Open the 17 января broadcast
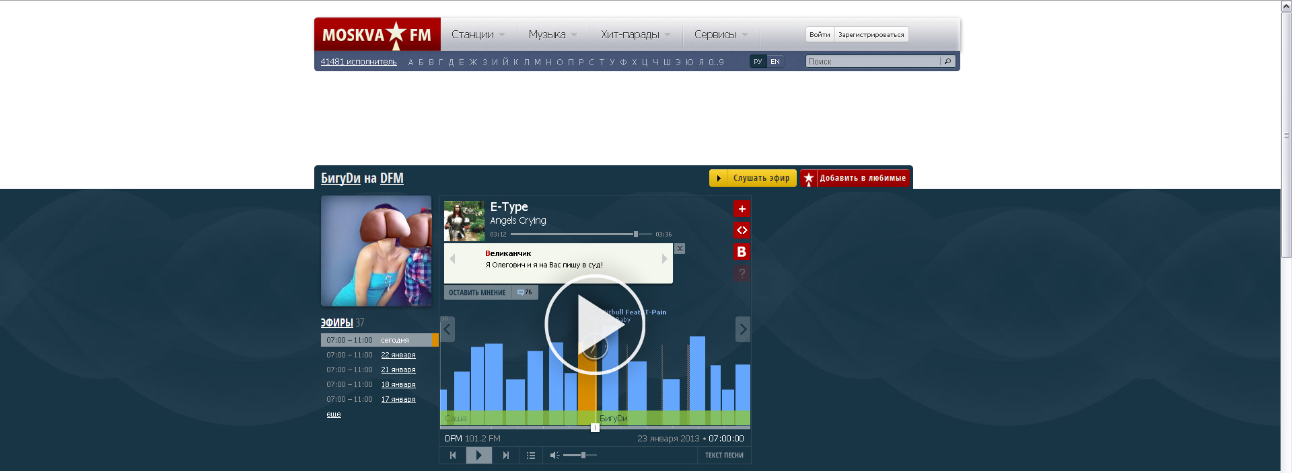 tap(398, 399)
